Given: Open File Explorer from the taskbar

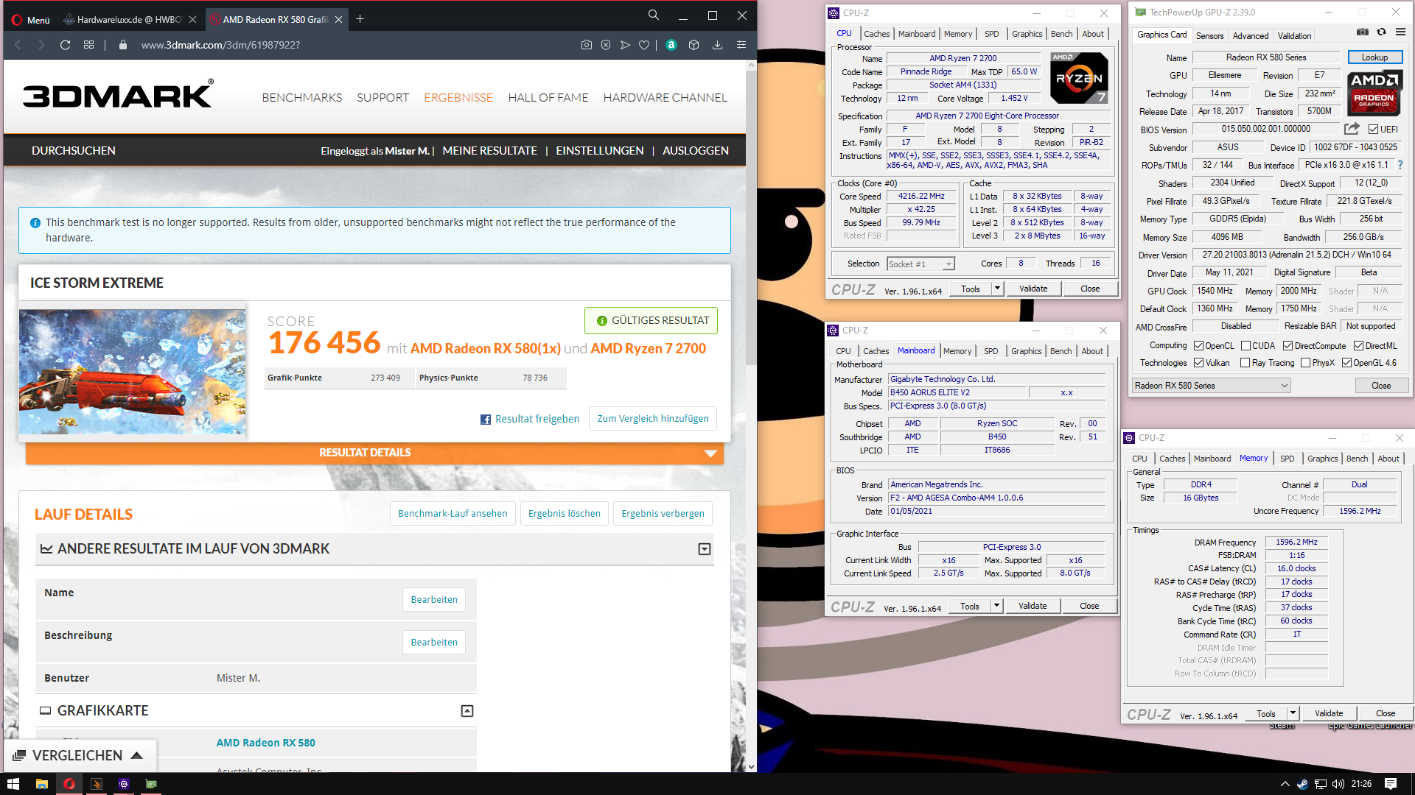Looking at the screenshot, I should click(x=42, y=784).
